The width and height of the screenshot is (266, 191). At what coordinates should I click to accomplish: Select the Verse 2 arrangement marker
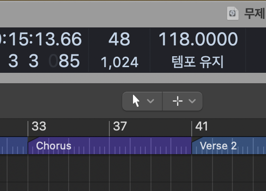click(229, 146)
